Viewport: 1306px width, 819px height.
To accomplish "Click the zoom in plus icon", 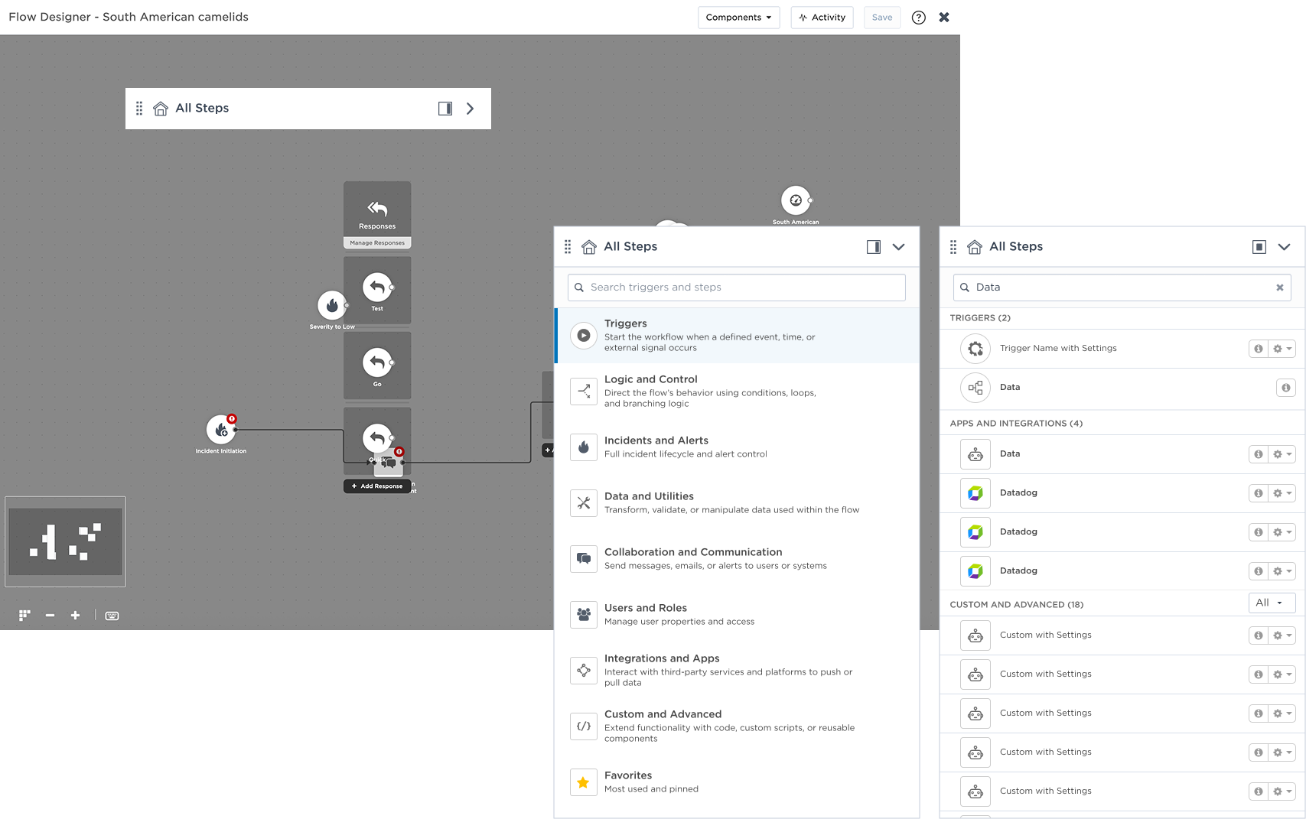I will [x=75, y=616].
